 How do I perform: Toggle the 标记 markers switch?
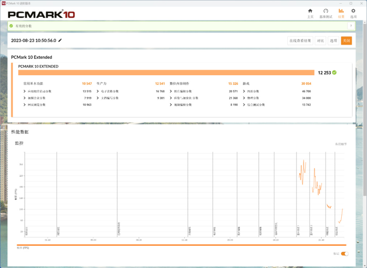[x=345, y=254]
